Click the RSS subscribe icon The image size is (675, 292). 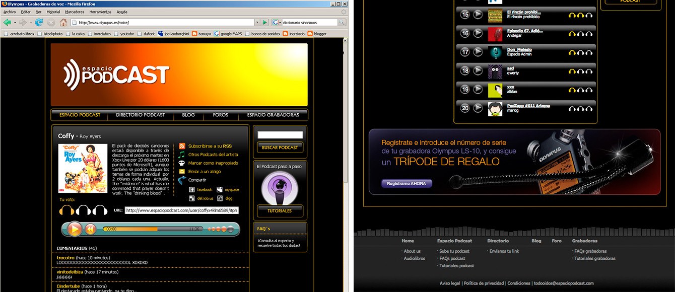point(182,146)
